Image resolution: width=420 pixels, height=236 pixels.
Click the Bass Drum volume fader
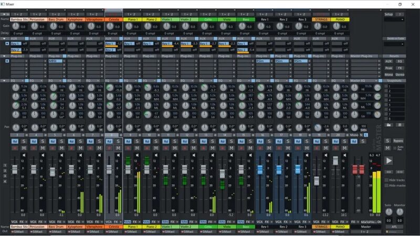(52, 171)
